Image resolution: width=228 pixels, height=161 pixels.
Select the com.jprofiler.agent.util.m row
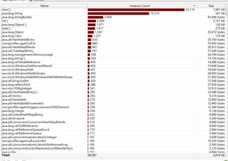pos(113,43)
